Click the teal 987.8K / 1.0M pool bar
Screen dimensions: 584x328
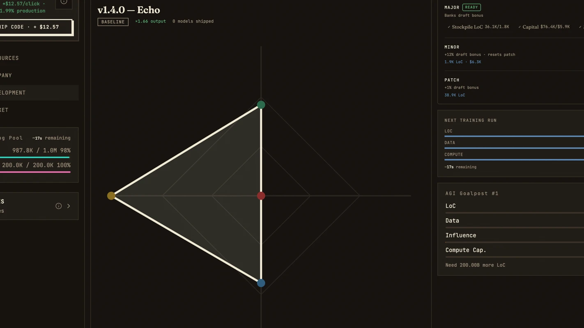point(35,157)
